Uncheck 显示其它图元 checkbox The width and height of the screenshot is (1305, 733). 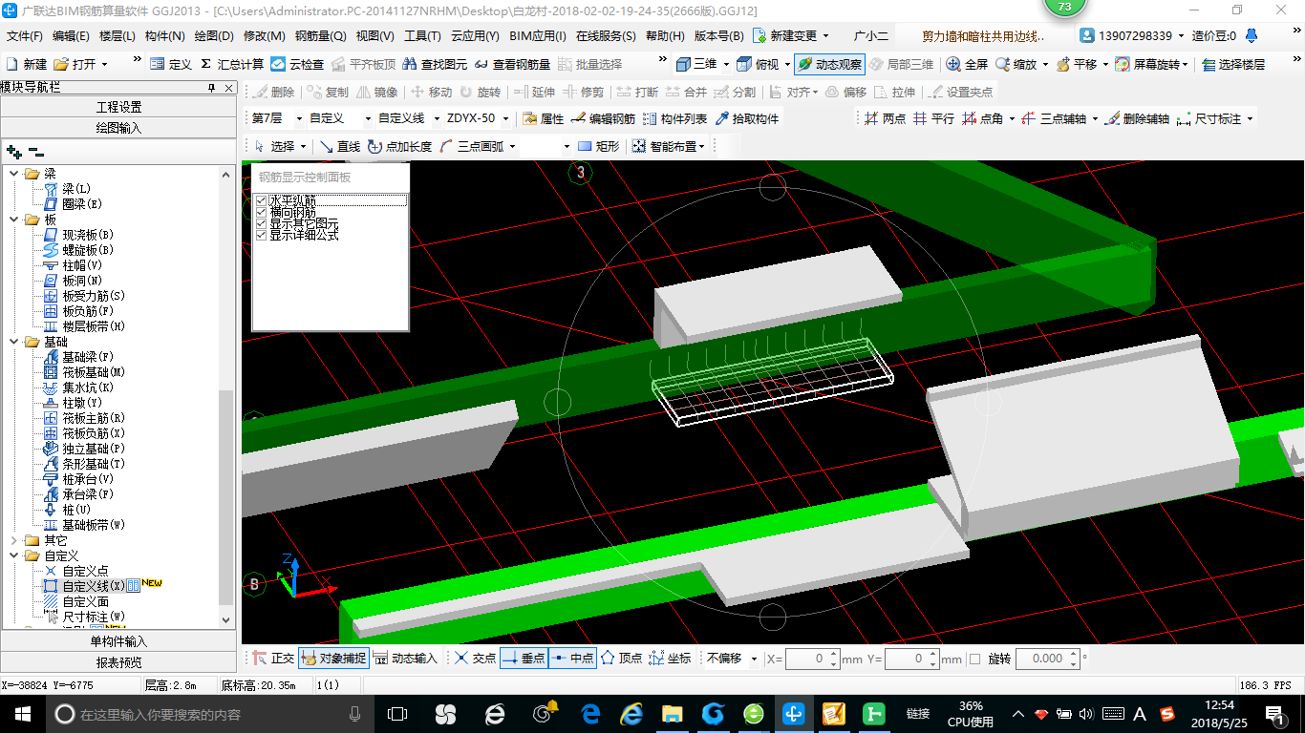261,223
